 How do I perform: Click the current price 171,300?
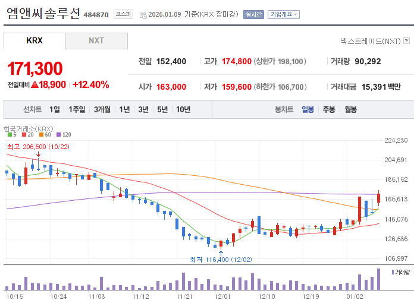[35, 68]
